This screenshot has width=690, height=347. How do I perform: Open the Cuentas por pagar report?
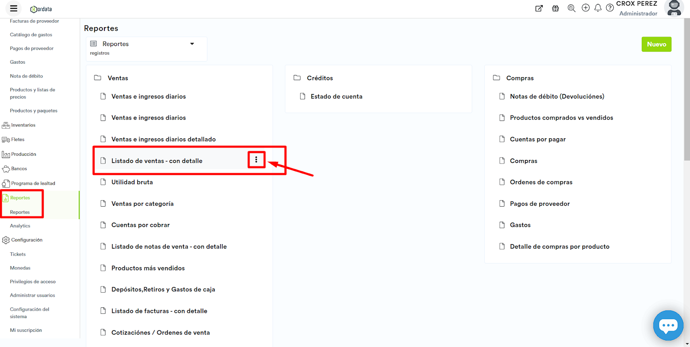click(x=537, y=139)
